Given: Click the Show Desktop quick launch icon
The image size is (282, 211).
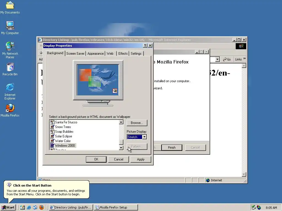Looking at the screenshot, I should pyautogui.click(x=23, y=207).
